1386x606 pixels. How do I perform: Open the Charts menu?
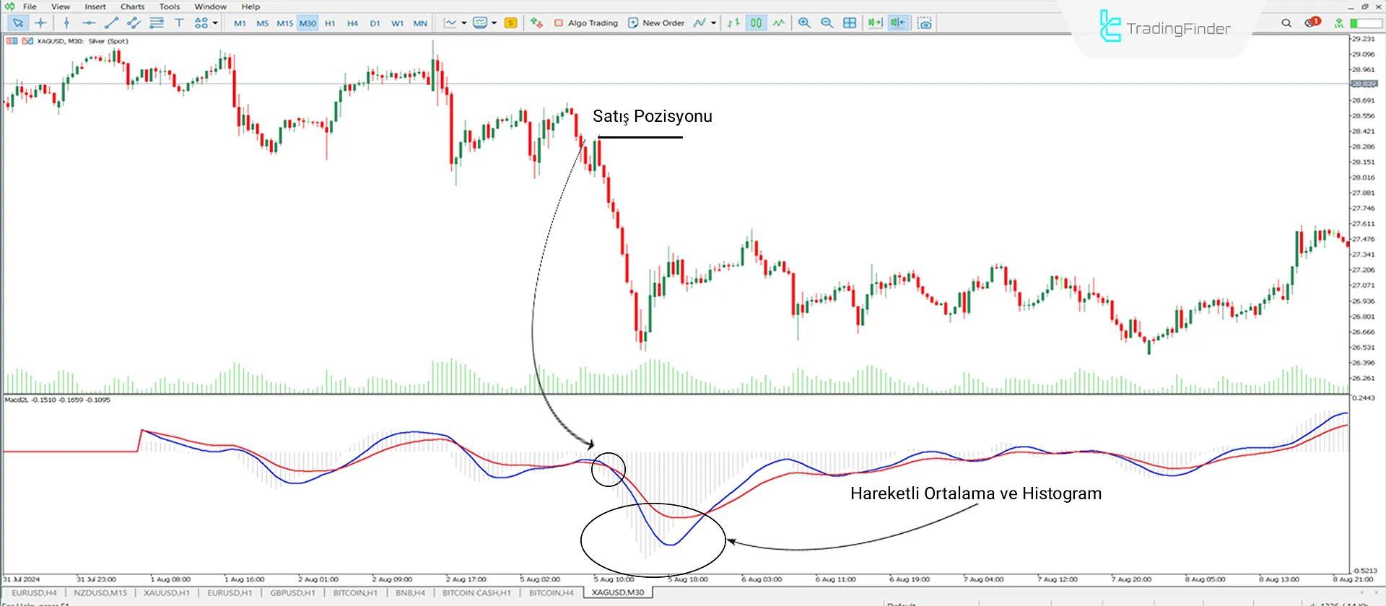click(x=132, y=6)
